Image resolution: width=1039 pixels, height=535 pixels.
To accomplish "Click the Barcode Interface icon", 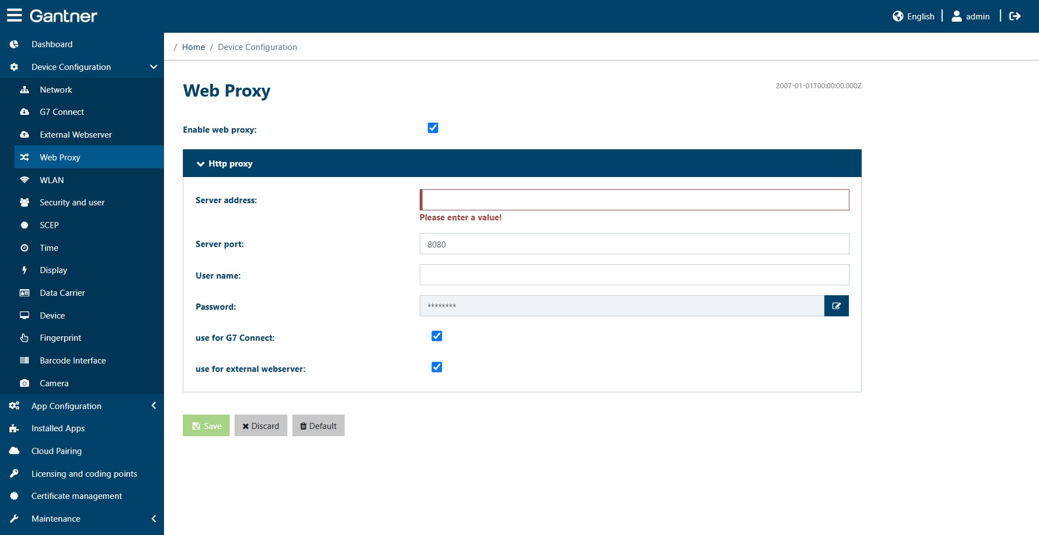I will point(24,361).
